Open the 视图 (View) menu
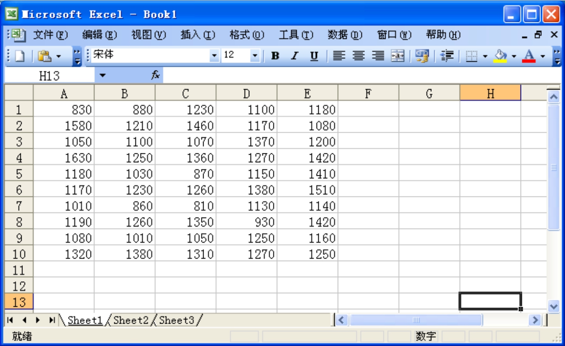The width and height of the screenshot is (565, 346). pos(149,35)
